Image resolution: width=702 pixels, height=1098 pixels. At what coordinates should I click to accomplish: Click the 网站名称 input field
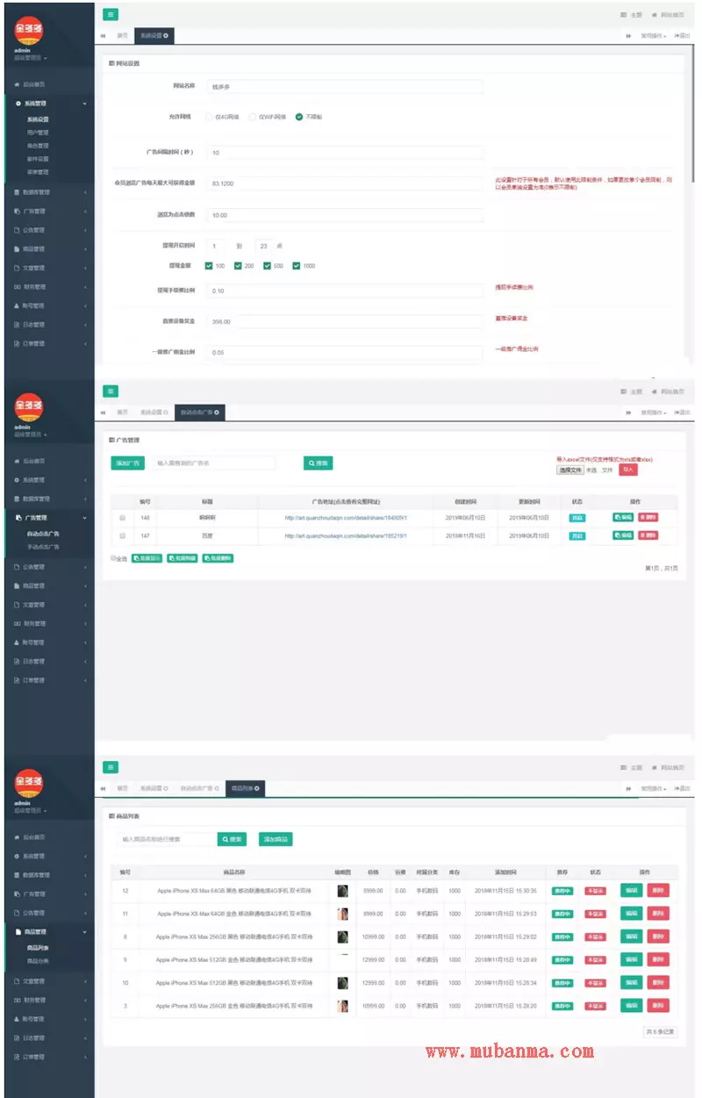345,87
